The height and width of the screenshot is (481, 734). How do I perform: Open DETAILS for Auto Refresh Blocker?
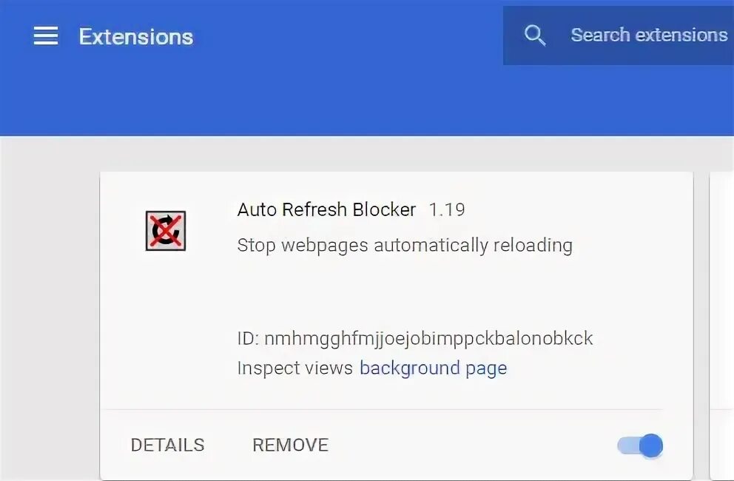click(167, 445)
